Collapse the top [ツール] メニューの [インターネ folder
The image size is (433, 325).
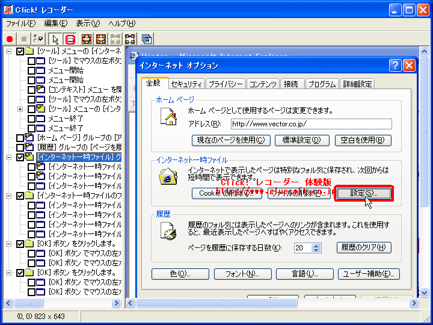coord(9,51)
